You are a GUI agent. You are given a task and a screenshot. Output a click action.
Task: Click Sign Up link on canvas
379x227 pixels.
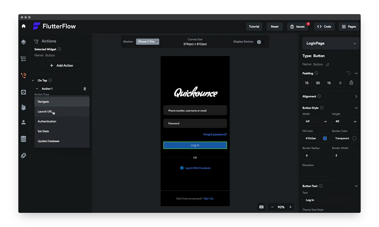tap(209, 199)
